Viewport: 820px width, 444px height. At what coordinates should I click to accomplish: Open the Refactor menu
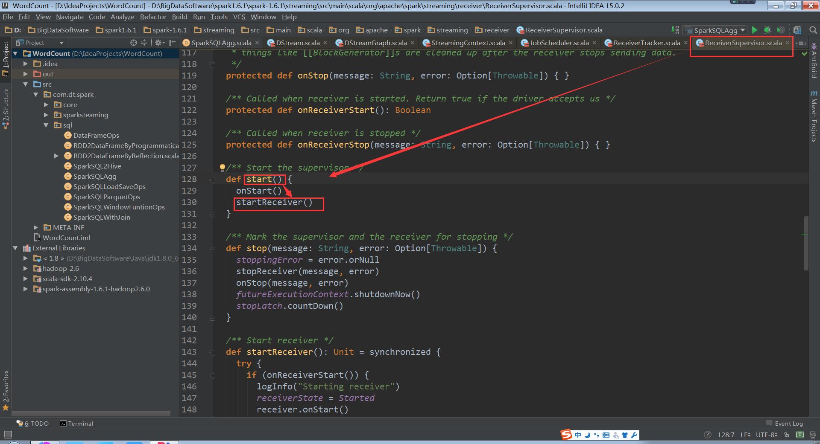[153, 17]
